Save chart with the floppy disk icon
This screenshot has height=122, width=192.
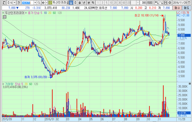165,2
